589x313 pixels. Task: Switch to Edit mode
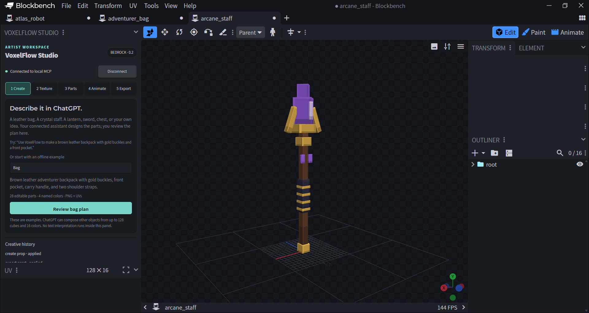click(x=505, y=32)
